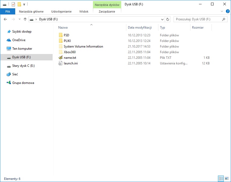
Task: Open the address bar history dropdown
Action: pos(162,19)
